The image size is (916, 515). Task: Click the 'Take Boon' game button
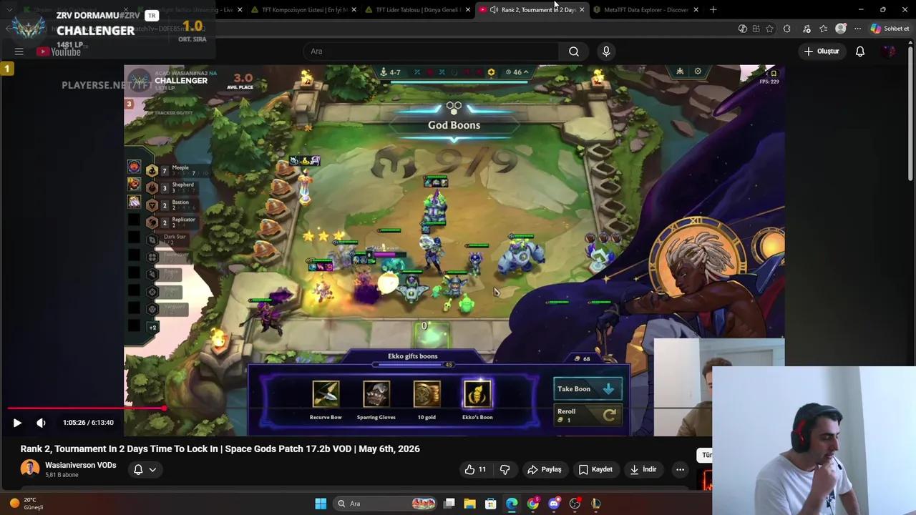[588, 389]
